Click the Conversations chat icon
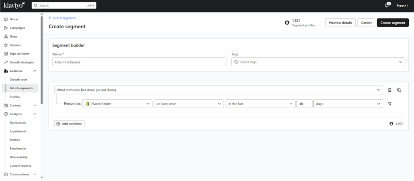Screen dimensions: 414x181 click(6, 175)
